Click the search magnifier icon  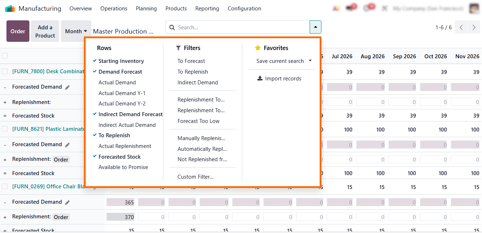pos(172,28)
